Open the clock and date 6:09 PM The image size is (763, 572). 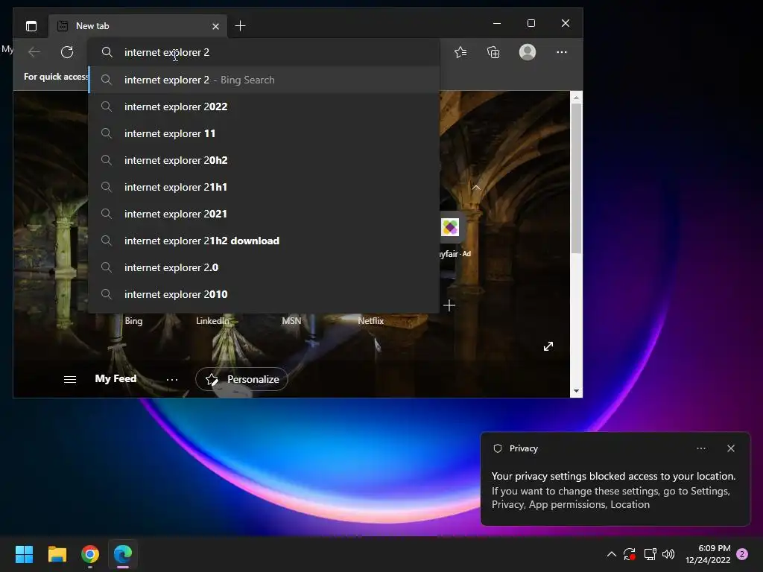(x=708, y=554)
